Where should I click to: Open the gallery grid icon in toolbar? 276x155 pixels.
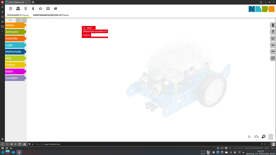click(48, 8)
